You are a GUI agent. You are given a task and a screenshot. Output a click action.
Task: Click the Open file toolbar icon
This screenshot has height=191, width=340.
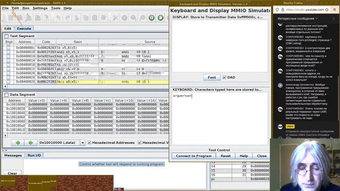(20, 18)
